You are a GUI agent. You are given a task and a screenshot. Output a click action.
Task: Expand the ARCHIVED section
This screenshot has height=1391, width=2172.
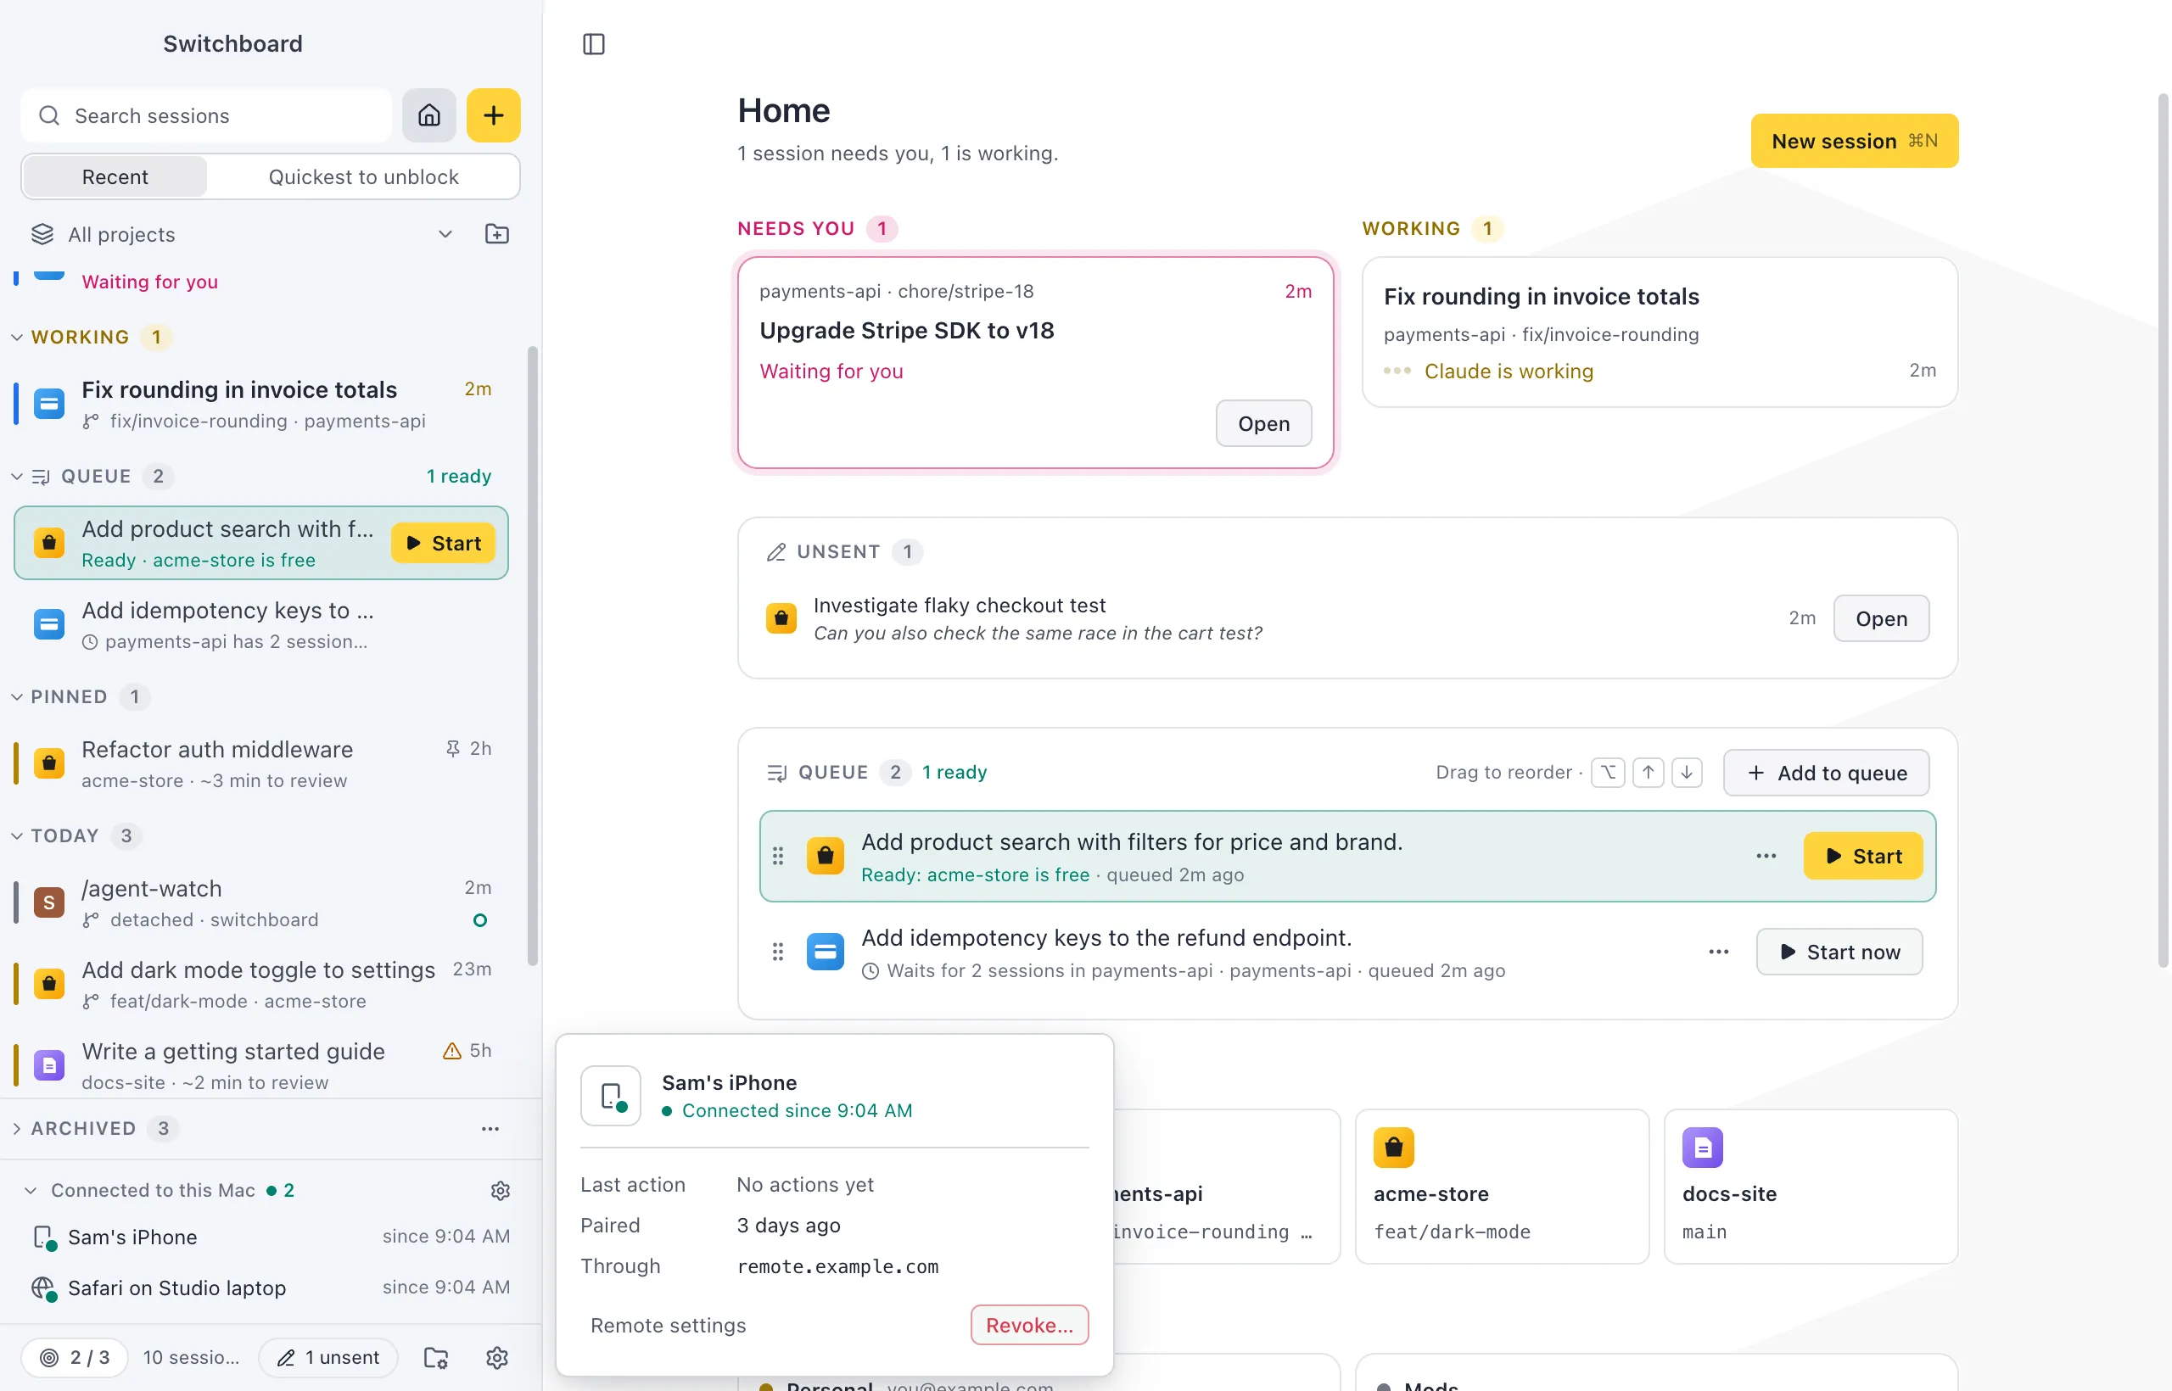click(x=17, y=1128)
